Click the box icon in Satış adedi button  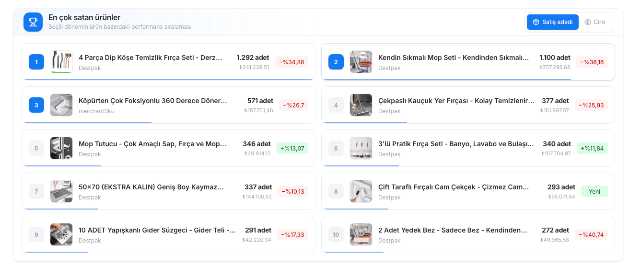coord(536,22)
